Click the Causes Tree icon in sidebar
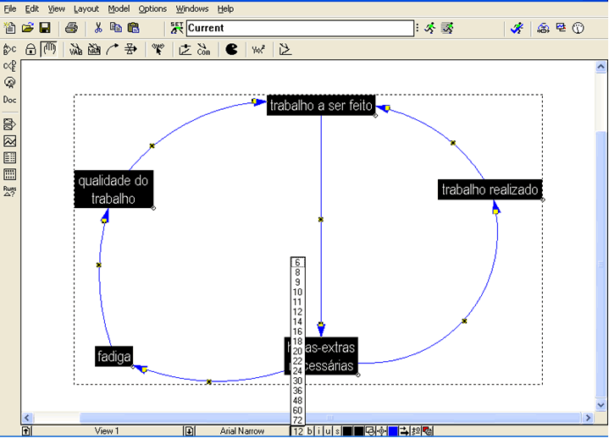 coord(10,65)
